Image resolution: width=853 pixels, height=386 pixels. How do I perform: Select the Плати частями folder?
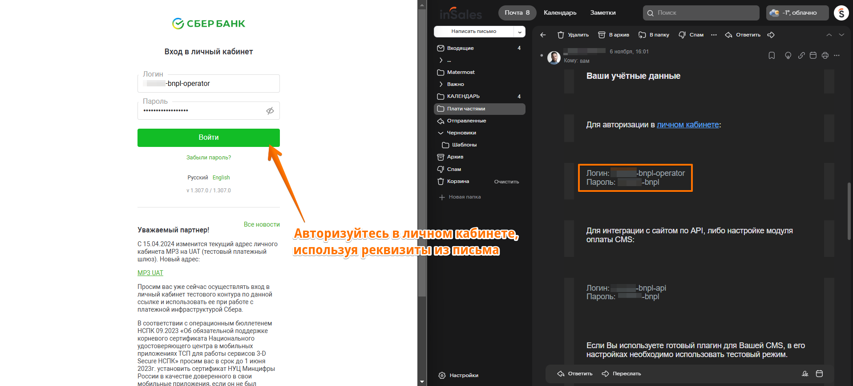click(x=480, y=109)
